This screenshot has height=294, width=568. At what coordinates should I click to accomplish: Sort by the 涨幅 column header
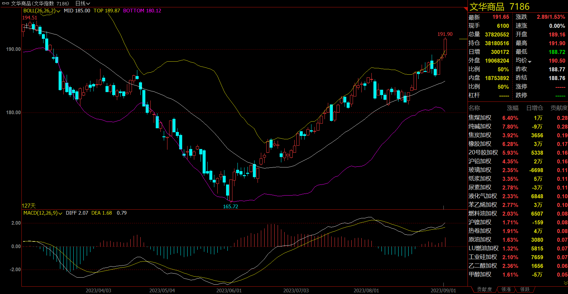[513, 108]
